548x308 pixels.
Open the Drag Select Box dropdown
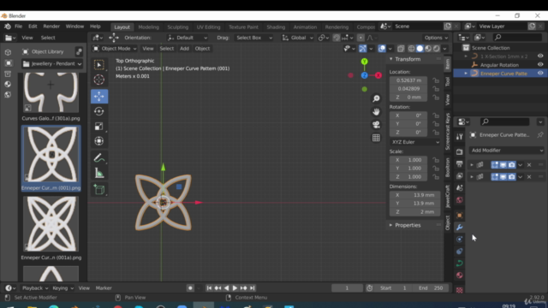point(253,38)
